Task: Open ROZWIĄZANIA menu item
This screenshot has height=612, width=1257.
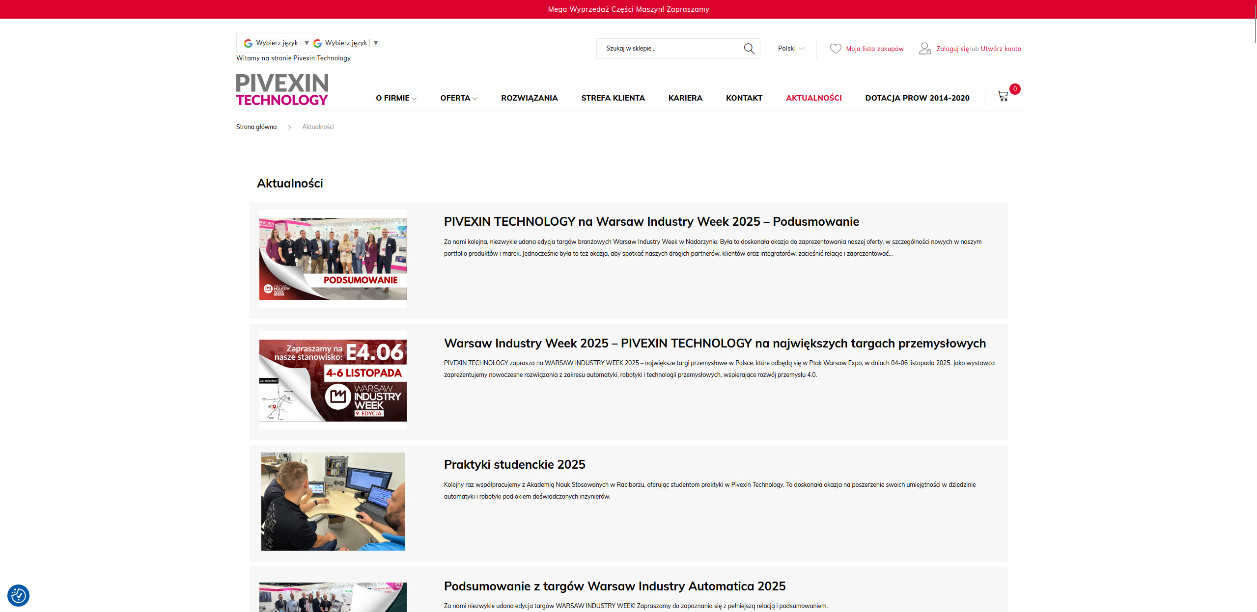Action: click(530, 98)
